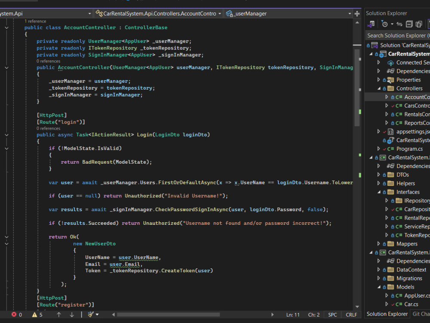Click the Search Solution Explorer box
Screen dimensions: 430x323
tap(398, 35)
